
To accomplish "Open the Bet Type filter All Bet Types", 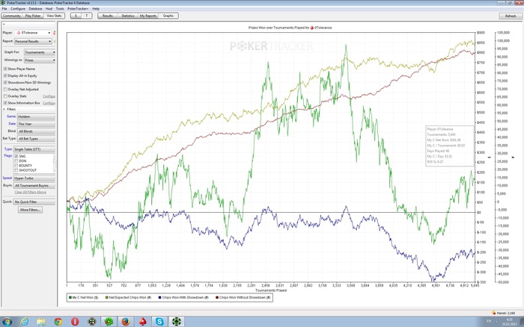I will 36,139.
